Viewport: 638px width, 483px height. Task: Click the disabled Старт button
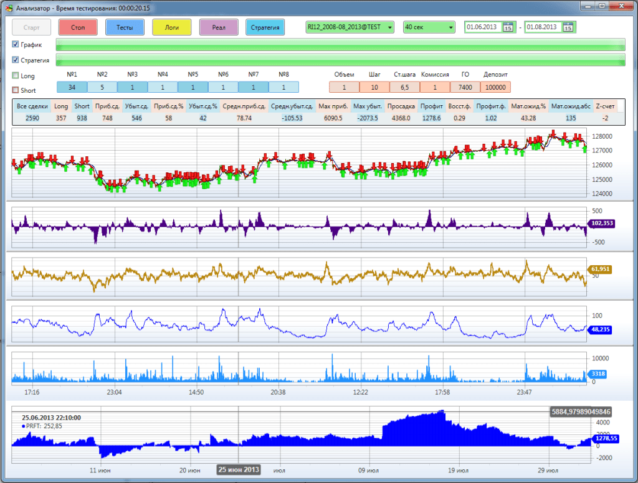pyautogui.click(x=31, y=27)
